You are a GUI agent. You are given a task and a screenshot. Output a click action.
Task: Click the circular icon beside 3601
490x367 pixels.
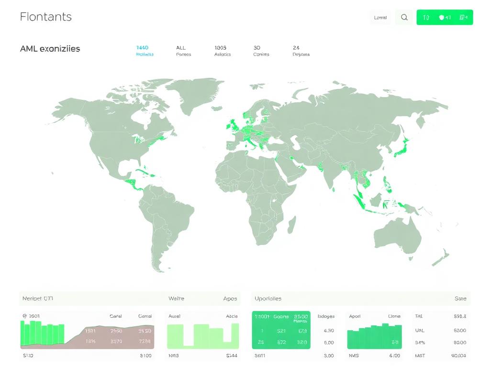[24, 316]
